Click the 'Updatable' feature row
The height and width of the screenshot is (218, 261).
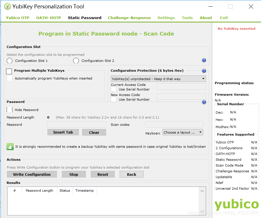(236, 177)
